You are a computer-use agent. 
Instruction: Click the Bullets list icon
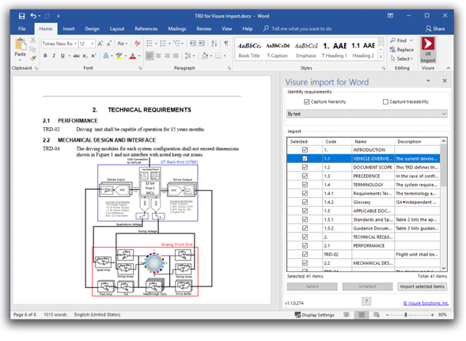150,44
